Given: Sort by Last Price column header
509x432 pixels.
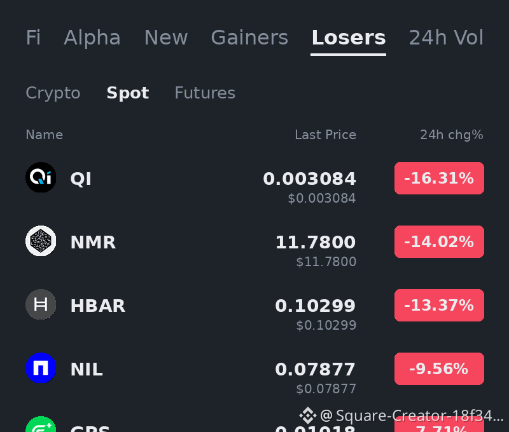Looking at the screenshot, I should (x=325, y=135).
